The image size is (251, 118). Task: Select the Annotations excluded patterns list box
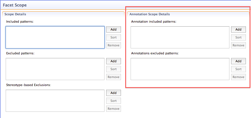(180, 69)
